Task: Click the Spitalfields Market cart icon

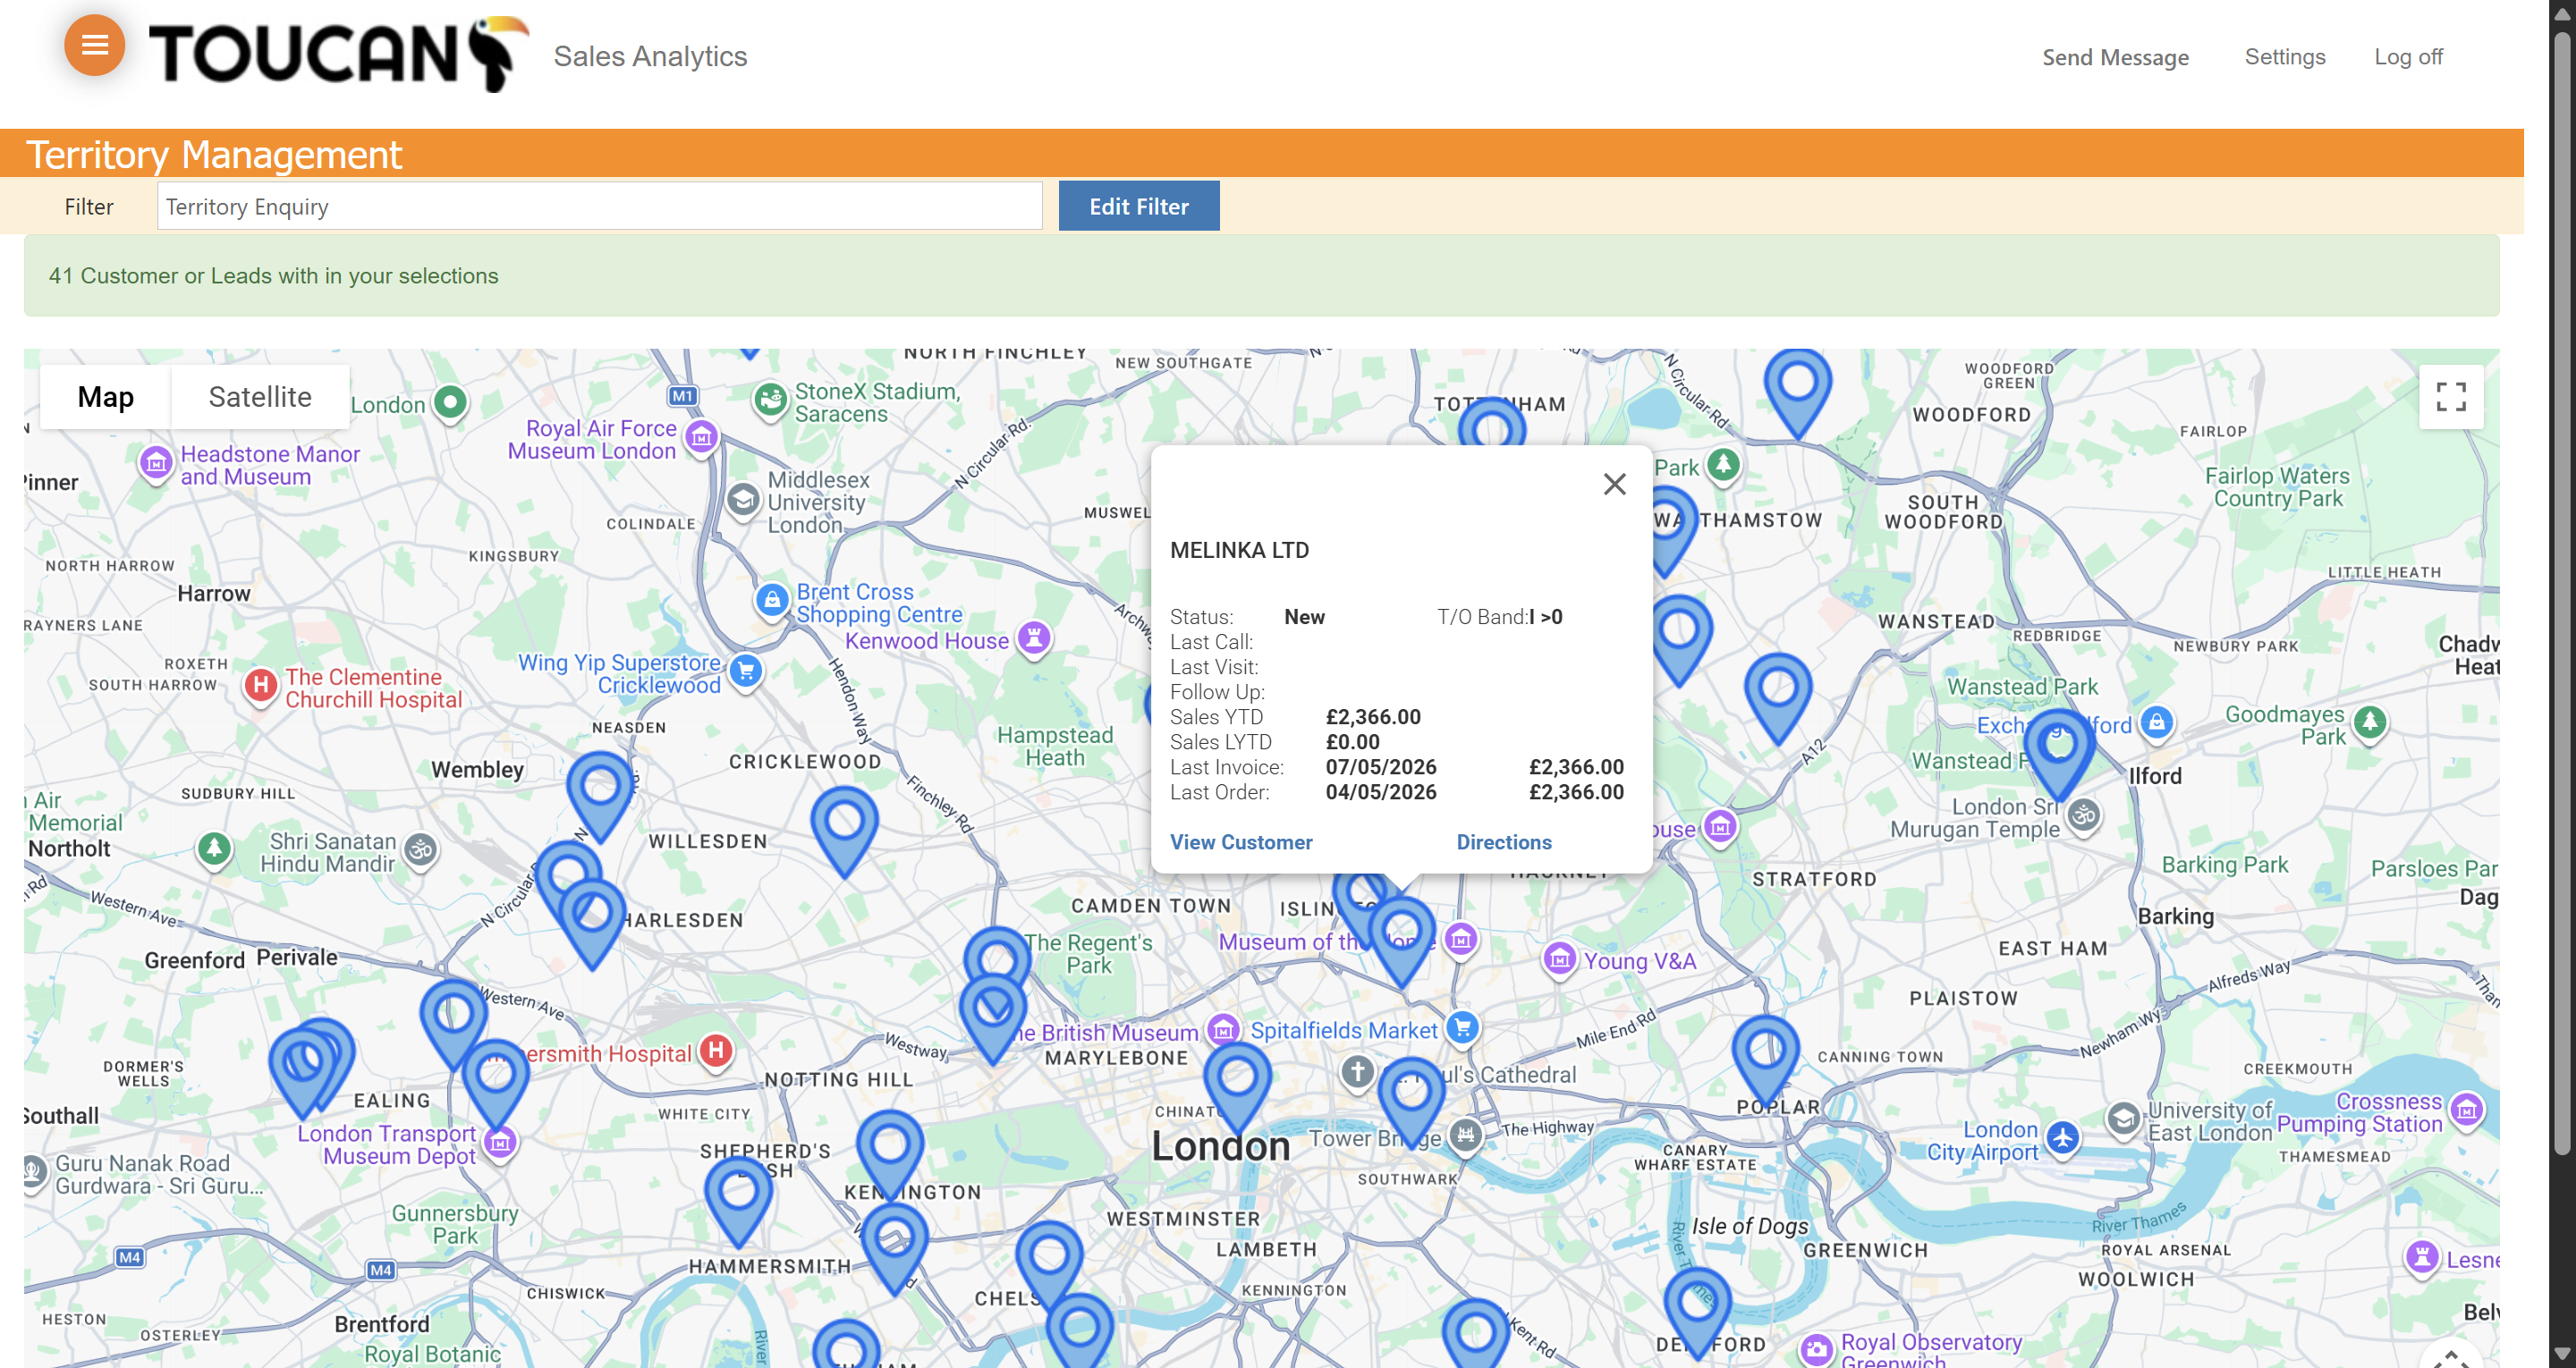Action: coord(1462,1027)
